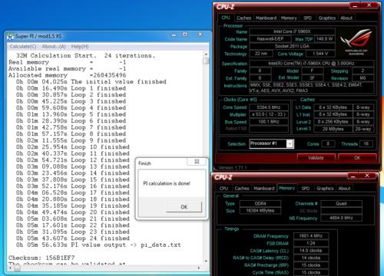Image resolution: width=384 pixels, height=276 pixels.
Task: Click the Specification field i7-5960X CPU @ 3.00GHz
Action: [312, 64]
